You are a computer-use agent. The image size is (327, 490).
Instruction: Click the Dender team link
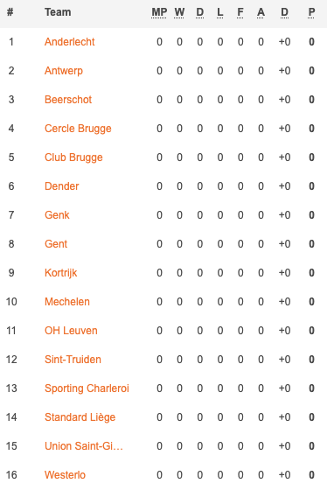coord(61,186)
